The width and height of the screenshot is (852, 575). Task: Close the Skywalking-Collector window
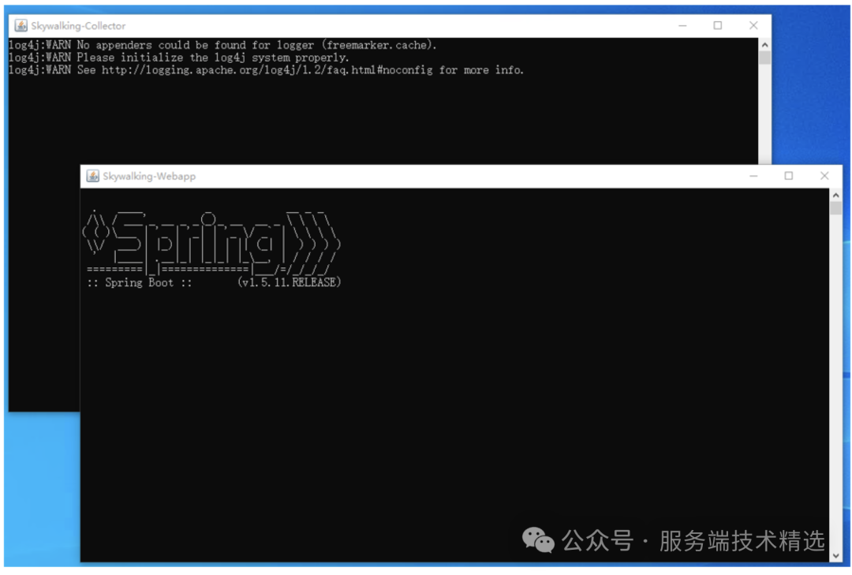tap(753, 25)
